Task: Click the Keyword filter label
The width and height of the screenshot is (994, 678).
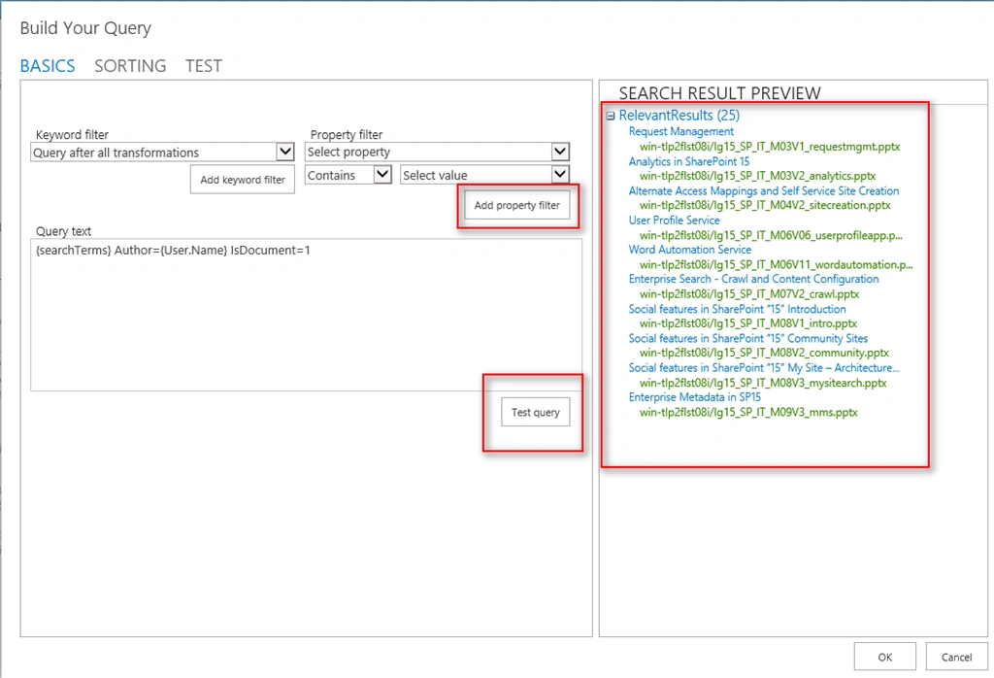Action: point(72,134)
